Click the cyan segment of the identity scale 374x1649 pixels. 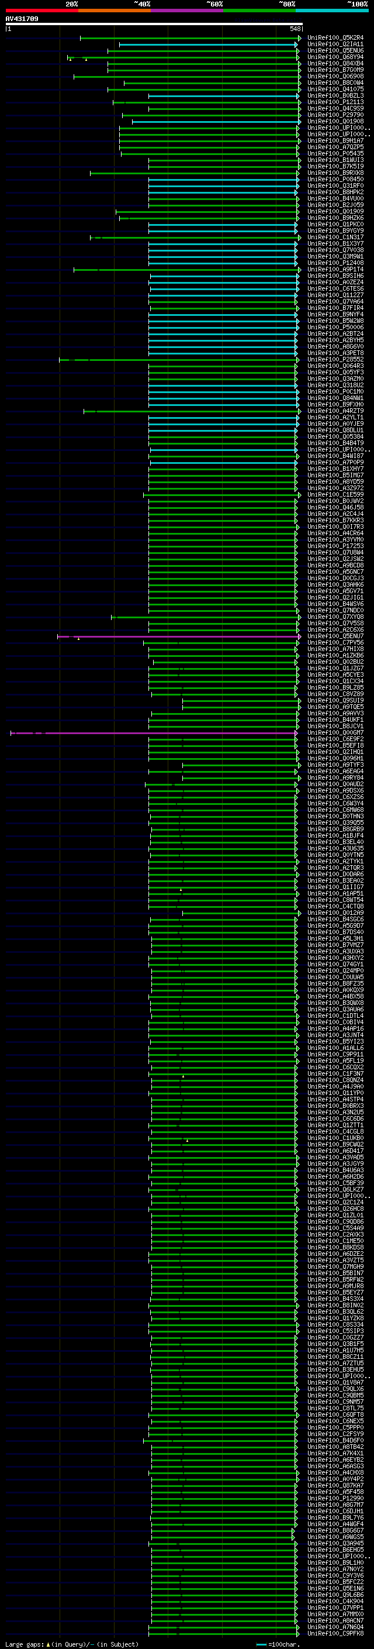(332, 11)
